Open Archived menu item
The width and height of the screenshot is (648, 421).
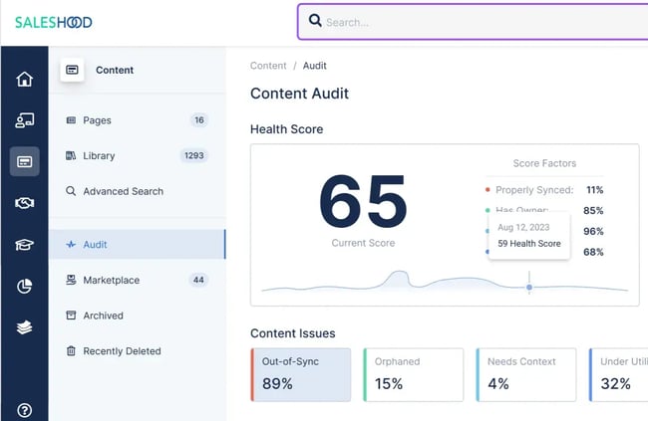click(x=138, y=316)
